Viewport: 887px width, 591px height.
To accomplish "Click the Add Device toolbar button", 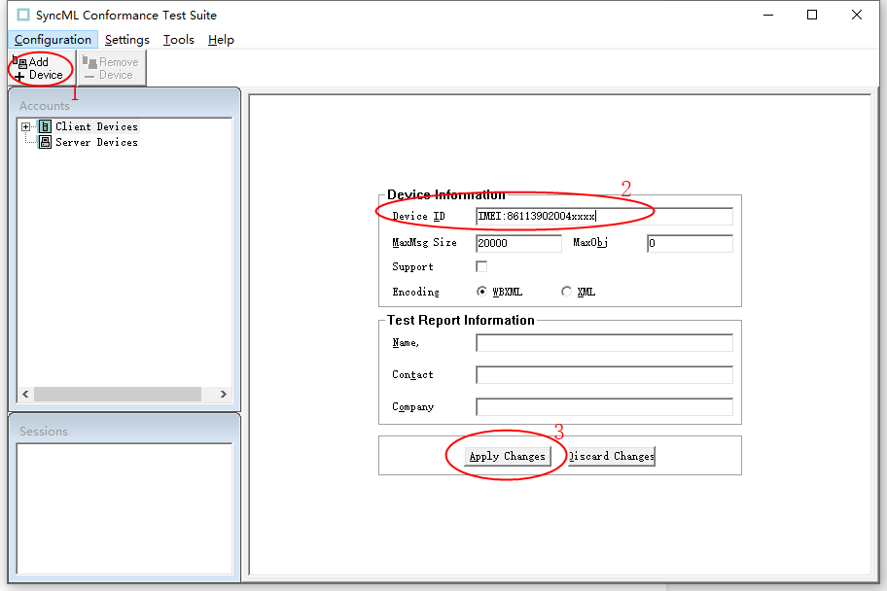I will click(x=41, y=68).
